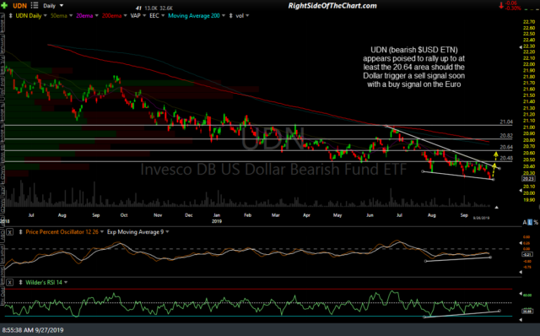The image size is (540, 336).
Task: Click the RSI scale arrow near 60.00
Action: 521,294
